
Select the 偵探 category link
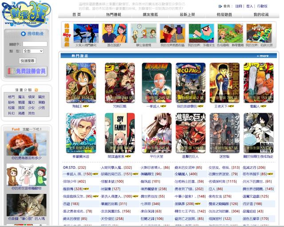point(32,97)
